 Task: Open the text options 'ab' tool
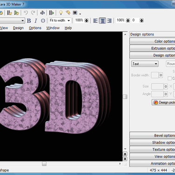click(x=42, y=13)
